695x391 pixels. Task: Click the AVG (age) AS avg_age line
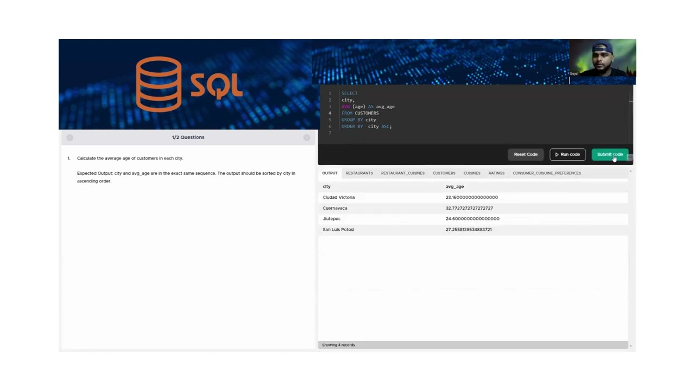[x=368, y=106]
